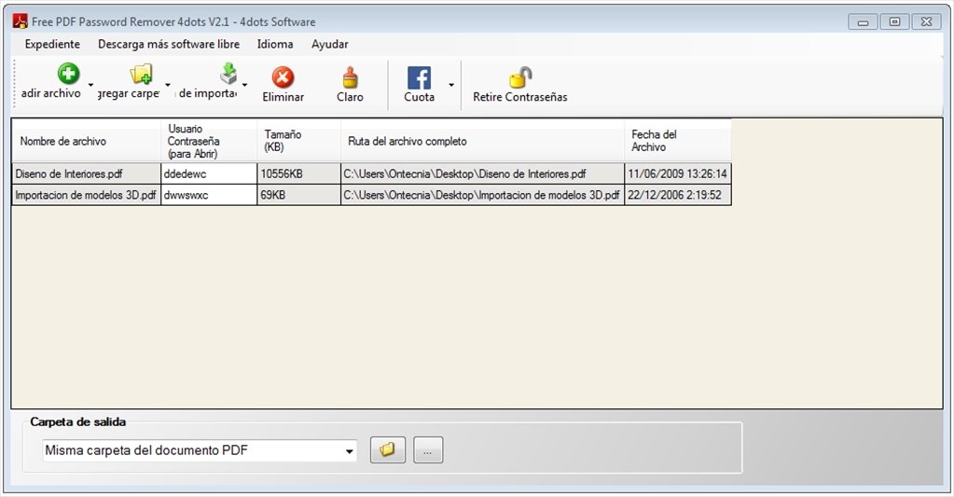Minimize the PDF Password Remover window
The image size is (954, 497).
click(x=863, y=21)
